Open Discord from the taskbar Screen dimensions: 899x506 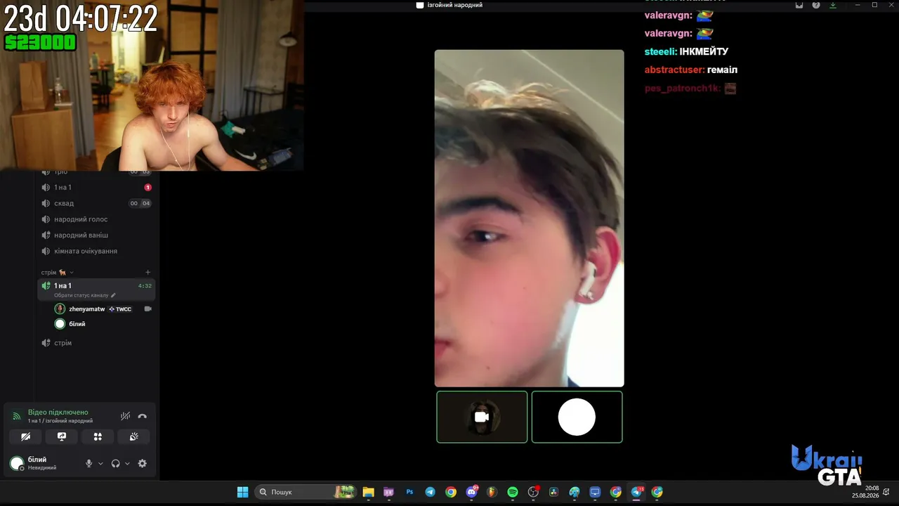tap(472, 492)
